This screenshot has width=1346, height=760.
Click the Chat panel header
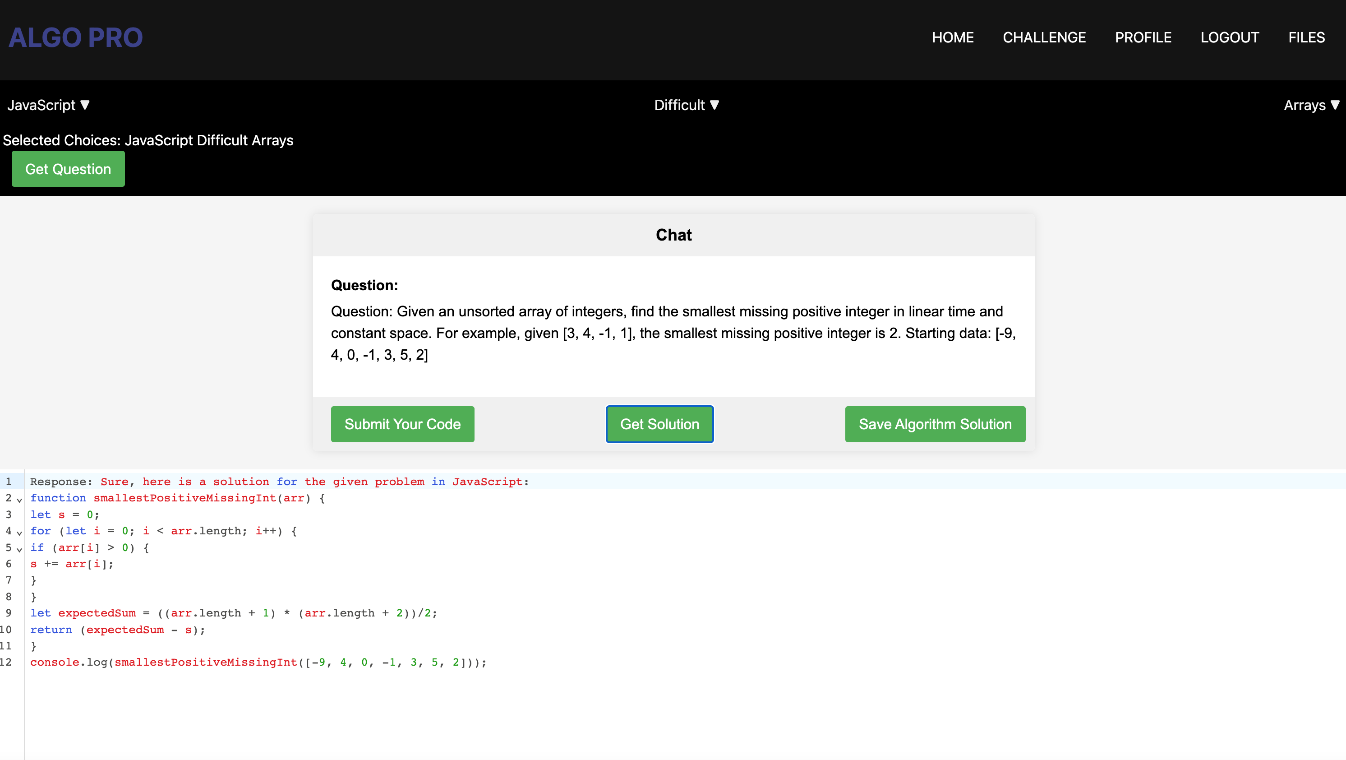coord(673,234)
